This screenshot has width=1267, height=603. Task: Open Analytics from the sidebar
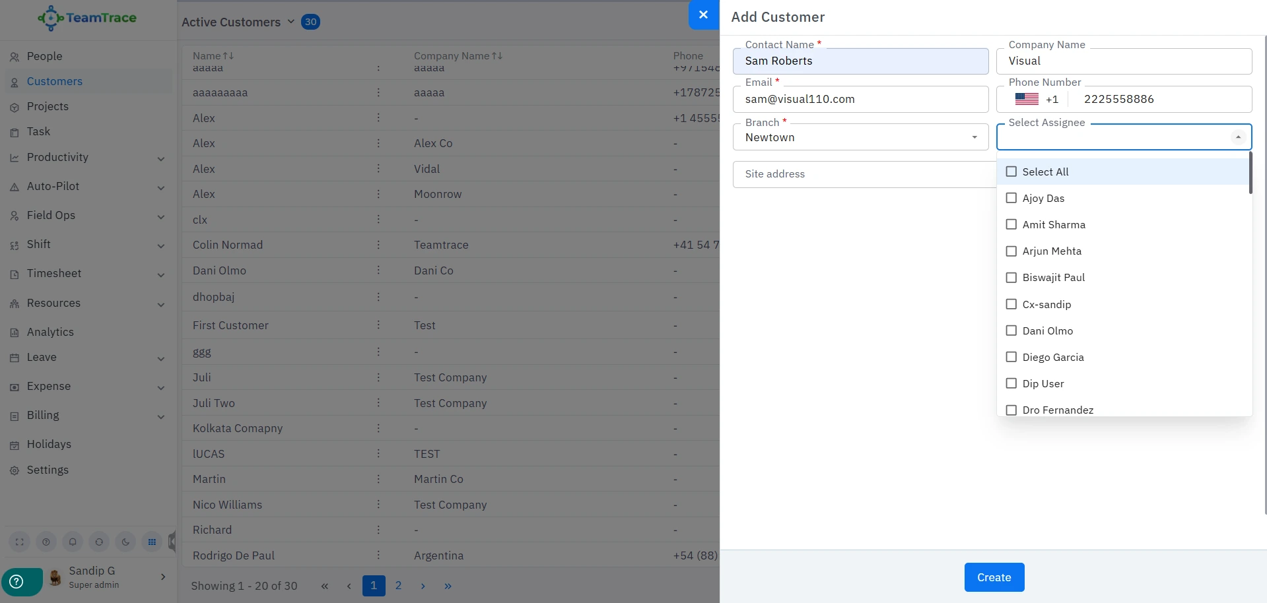50,332
